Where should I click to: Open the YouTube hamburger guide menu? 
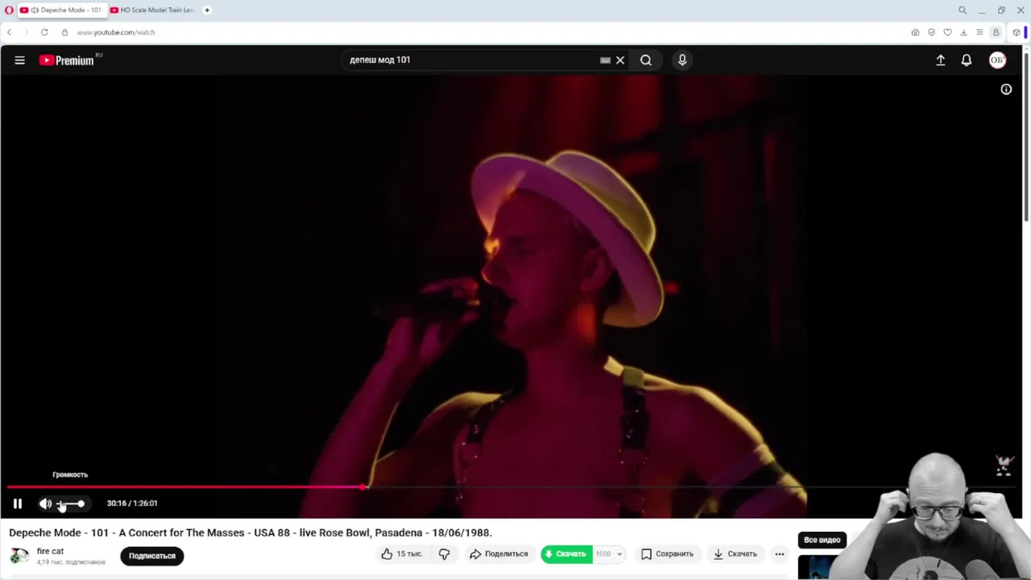coord(19,60)
